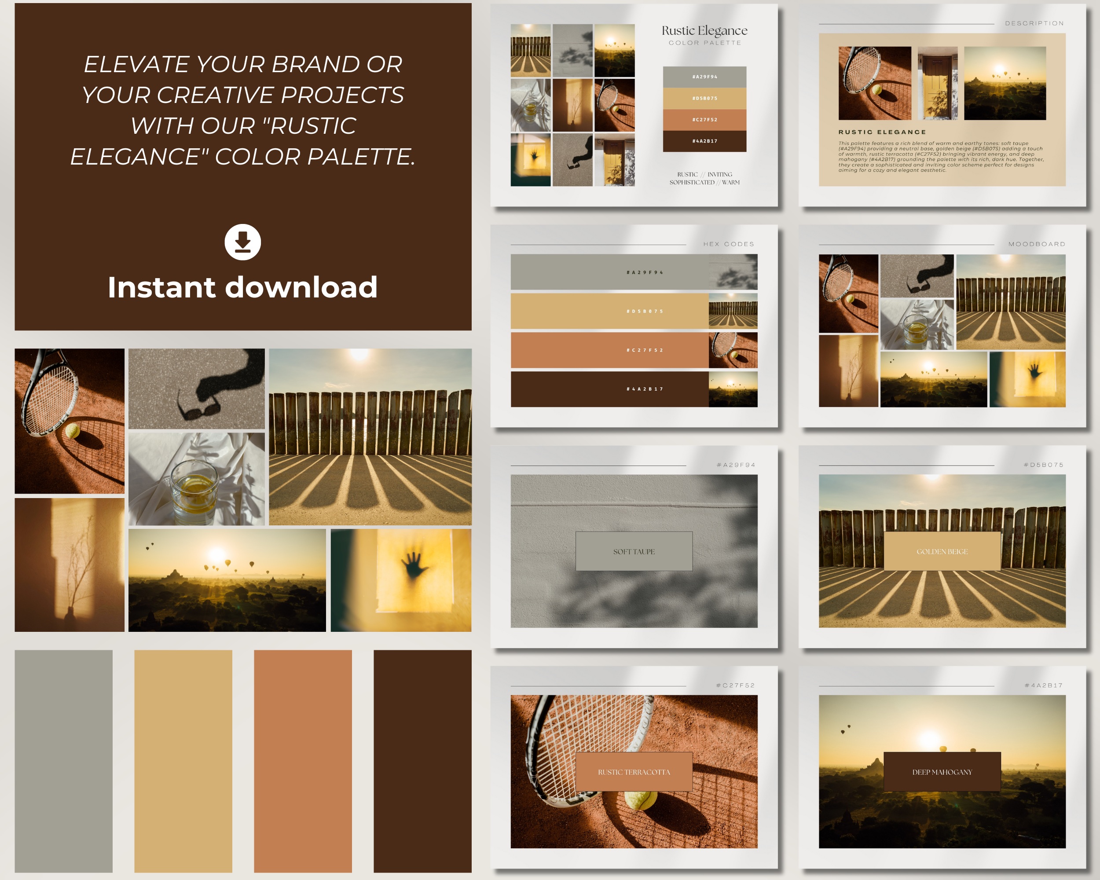Click the Instant download text
This screenshot has width=1100, height=880.
point(242,288)
